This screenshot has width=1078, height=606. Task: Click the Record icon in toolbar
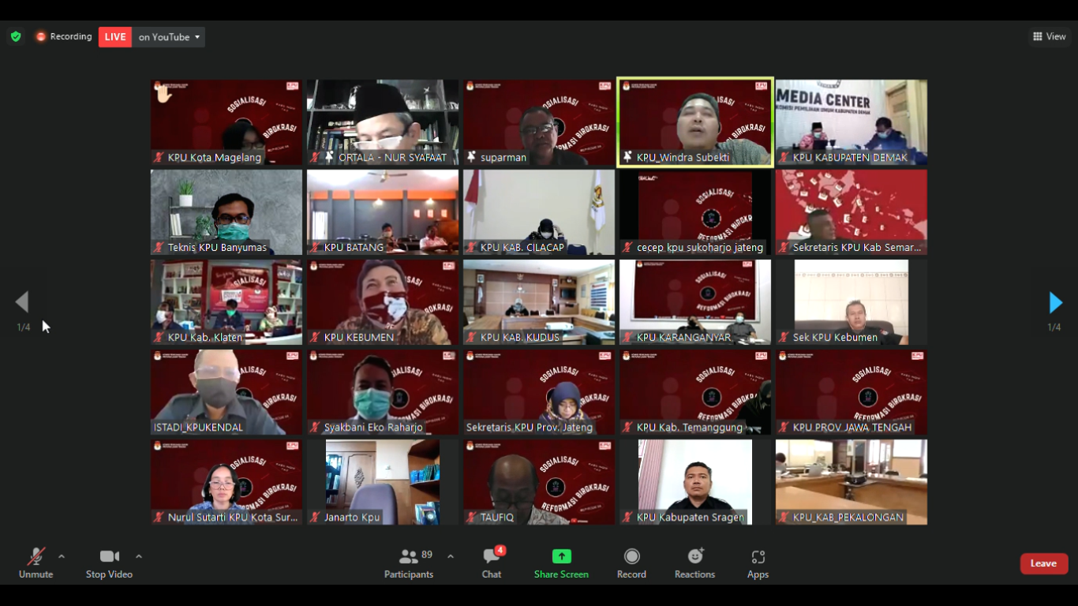pos(631,557)
